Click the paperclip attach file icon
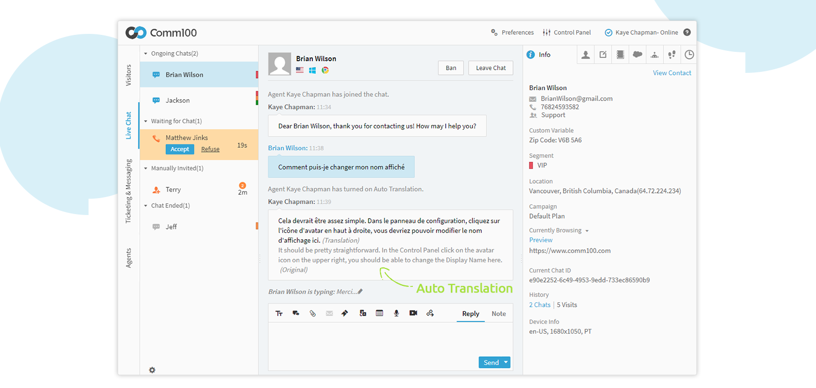816x388 pixels. 313,314
